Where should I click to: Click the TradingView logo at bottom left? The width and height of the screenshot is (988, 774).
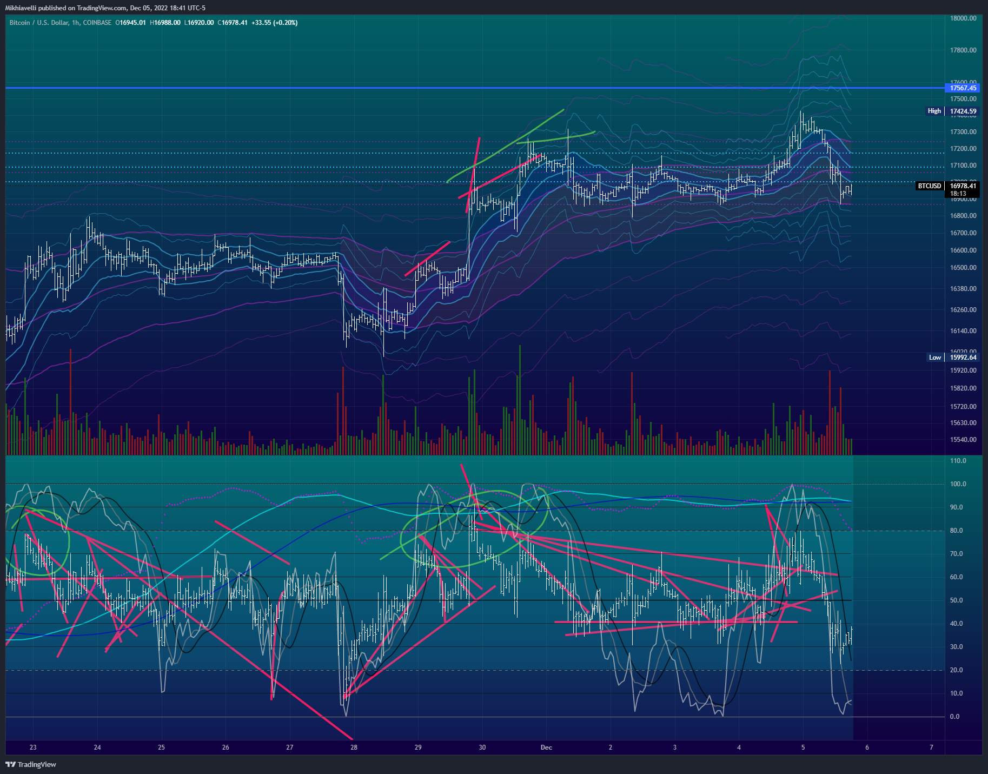31,764
